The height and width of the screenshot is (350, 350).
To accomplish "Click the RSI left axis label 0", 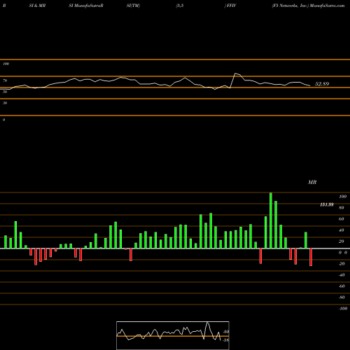I will pos(3,120).
